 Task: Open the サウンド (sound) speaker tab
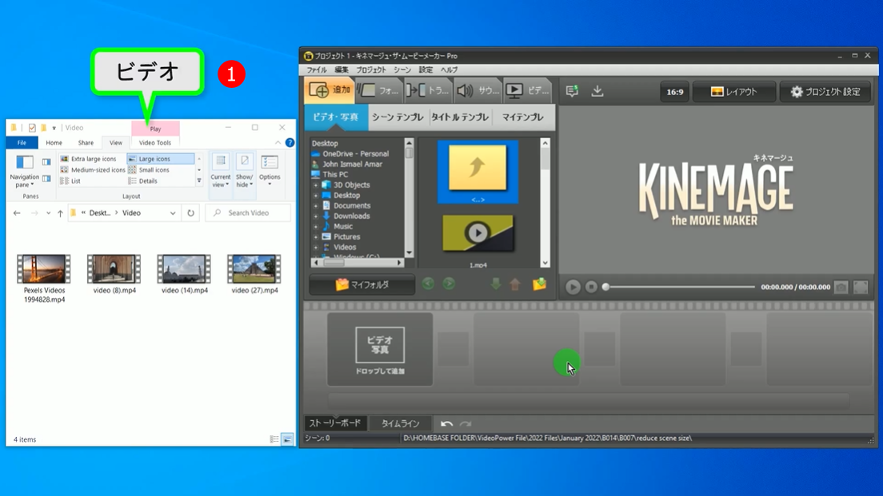477,91
